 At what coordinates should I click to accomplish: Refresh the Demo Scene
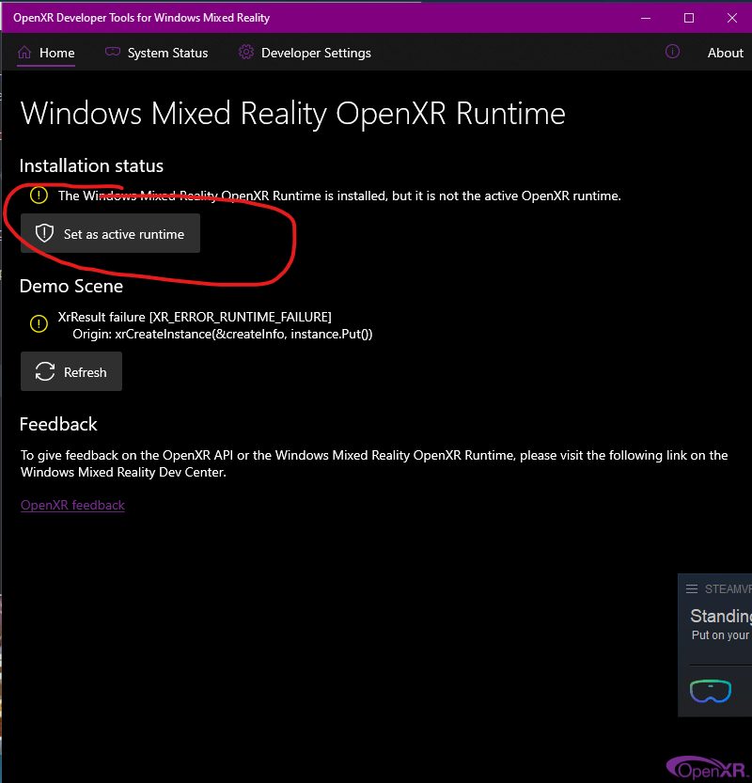(71, 371)
